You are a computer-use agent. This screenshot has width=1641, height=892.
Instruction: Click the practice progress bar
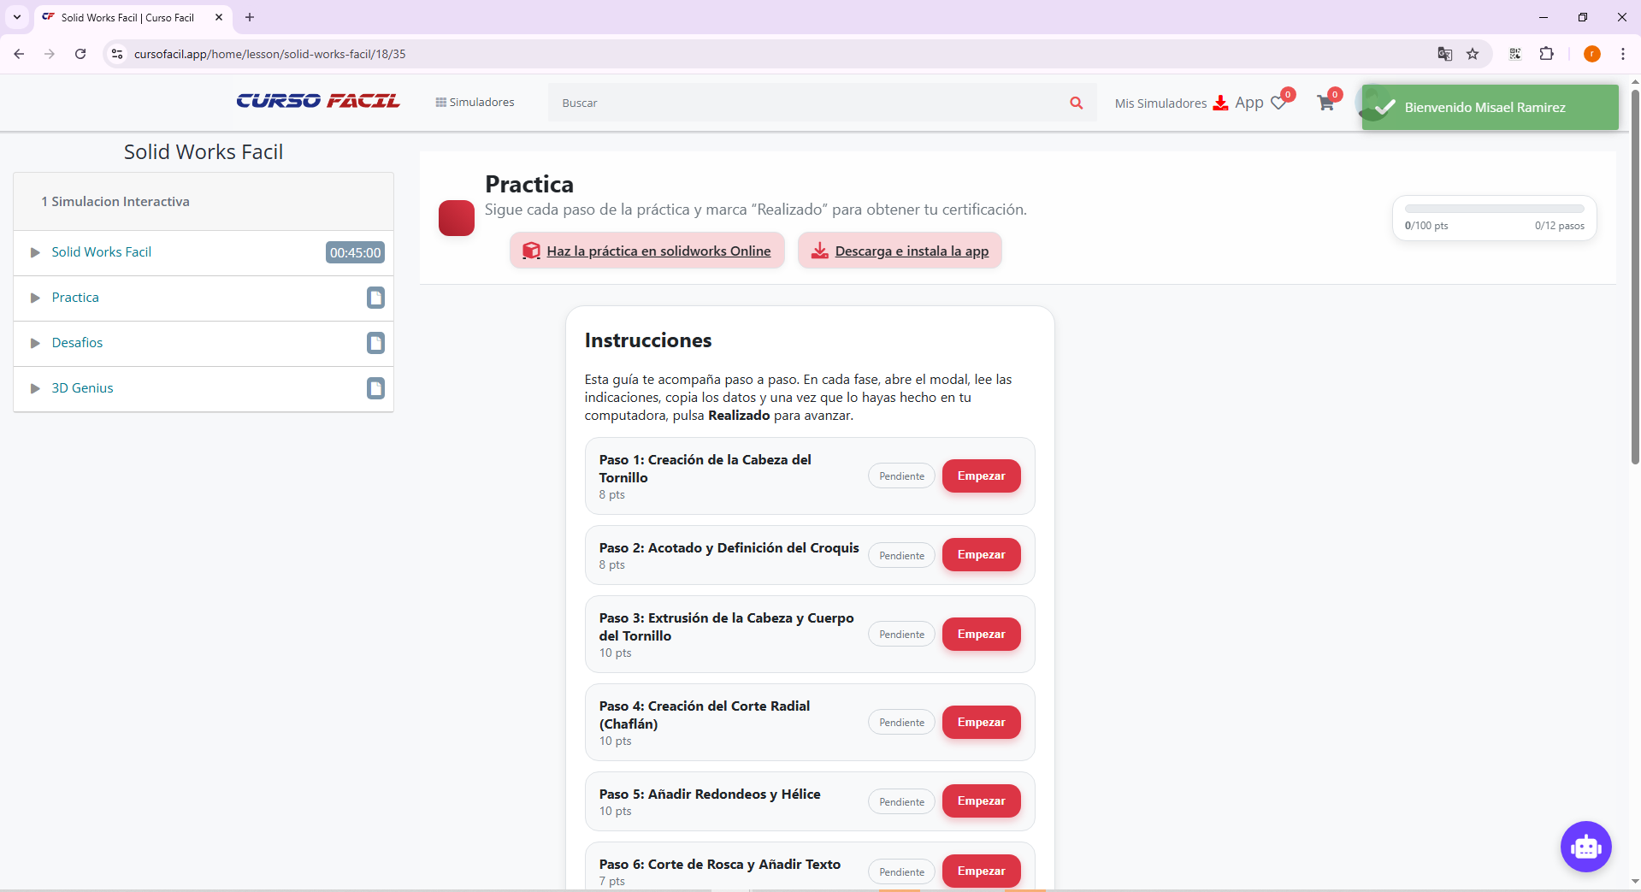pos(1494,209)
